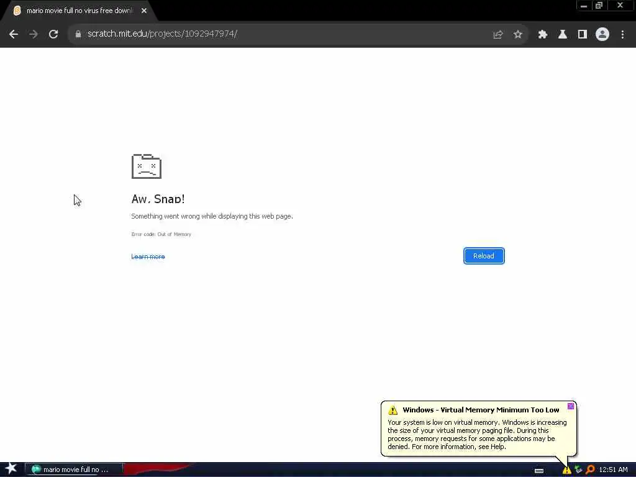Screen dimensions: 636x477
Task: Click the forward navigation arrow
Action: (x=34, y=35)
